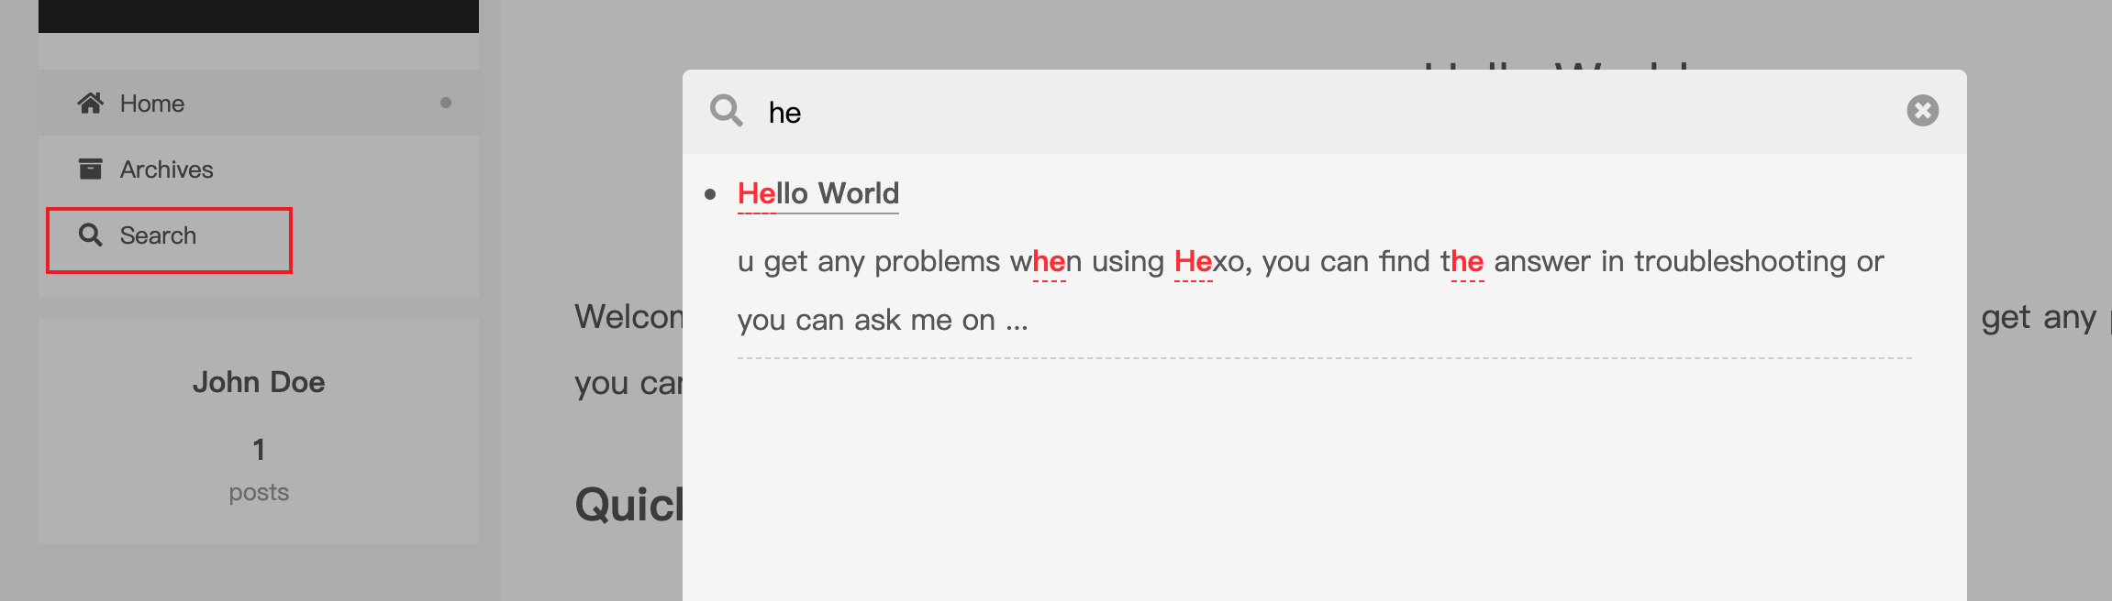Click the "posts" label under the count
This screenshot has height=601, width=2112.
tap(259, 493)
